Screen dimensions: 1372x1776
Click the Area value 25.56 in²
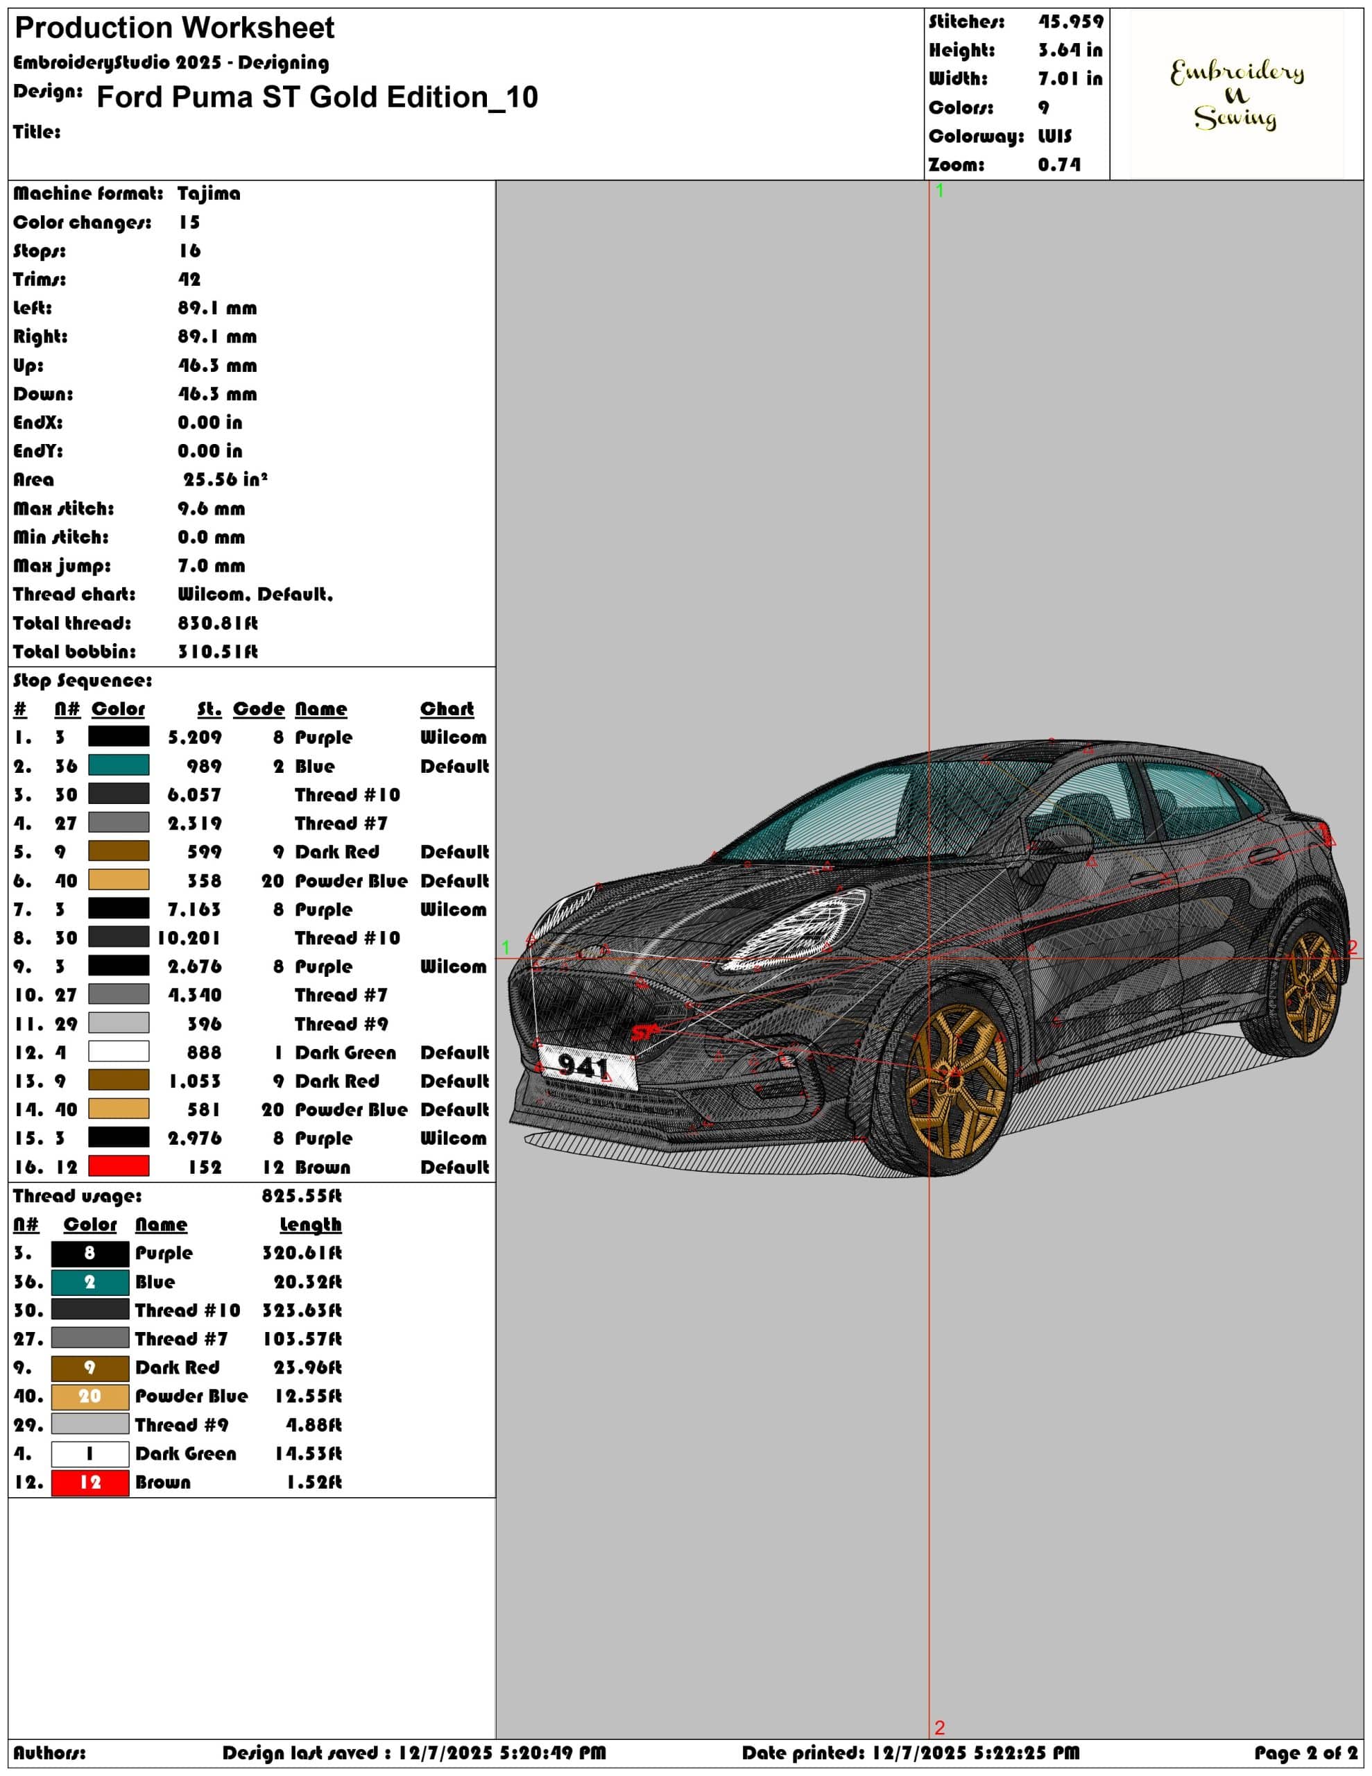[x=225, y=479]
